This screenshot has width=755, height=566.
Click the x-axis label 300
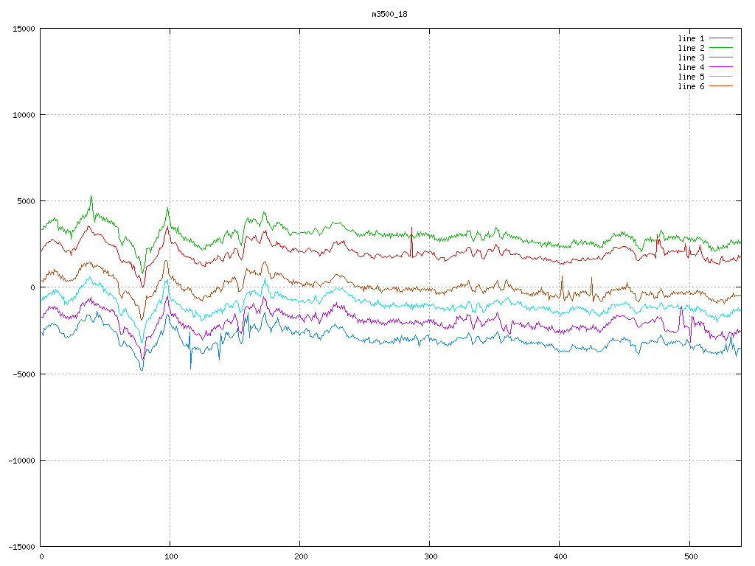pyautogui.click(x=431, y=556)
